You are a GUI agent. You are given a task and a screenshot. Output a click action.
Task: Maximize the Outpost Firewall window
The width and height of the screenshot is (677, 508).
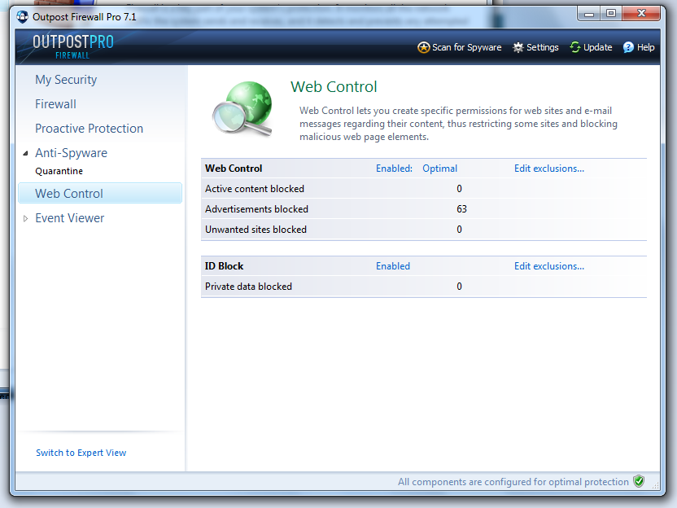[x=611, y=14]
